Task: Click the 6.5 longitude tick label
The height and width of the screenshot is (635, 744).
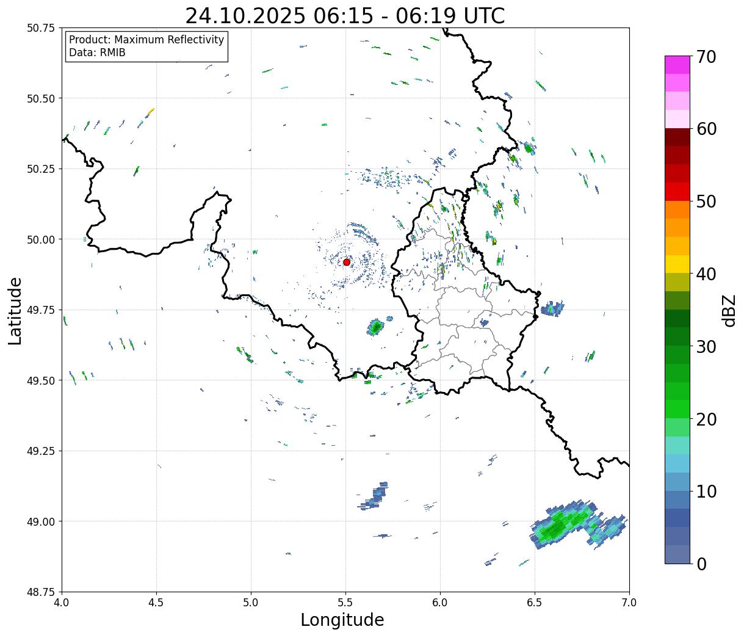Action: [x=535, y=603]
